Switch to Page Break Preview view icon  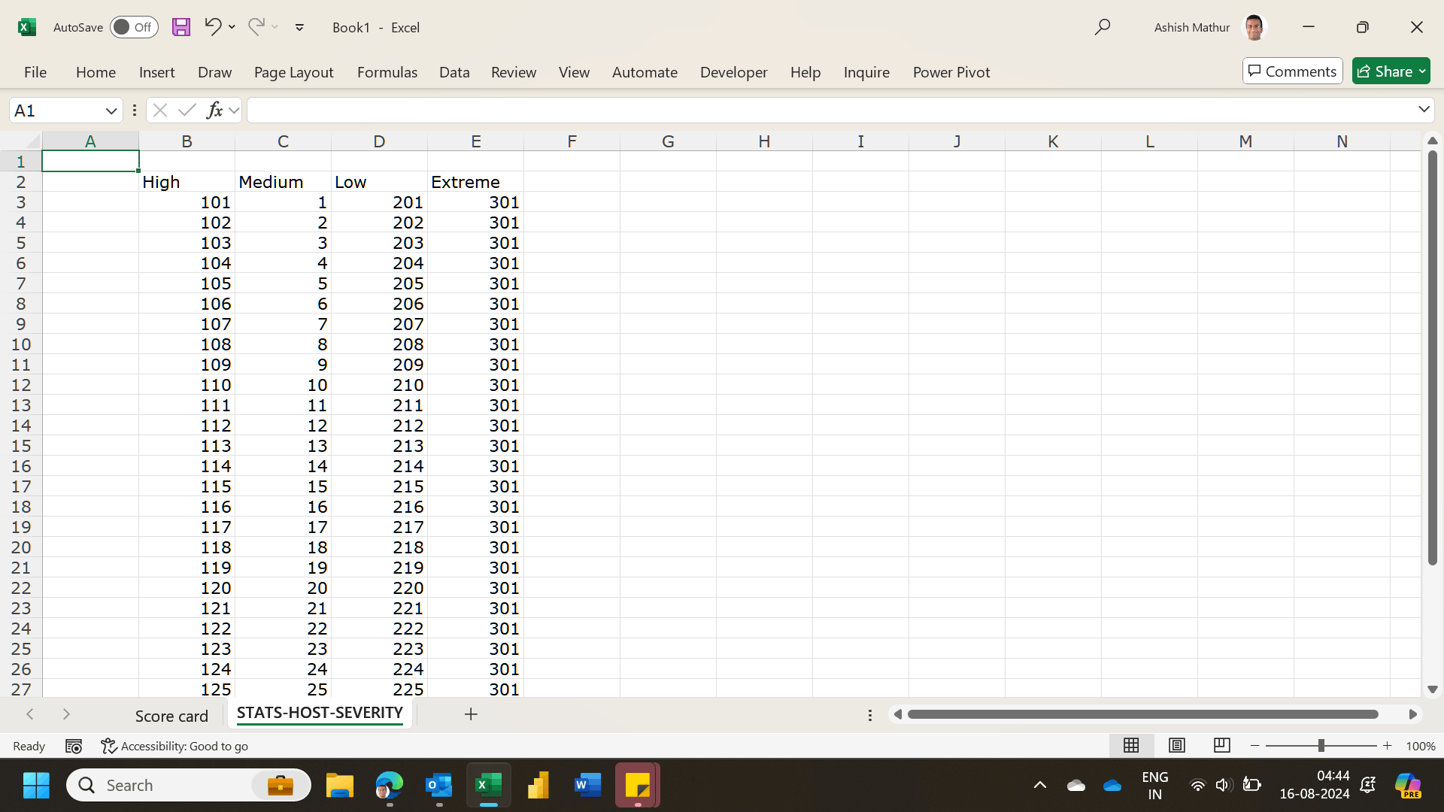1222,745
